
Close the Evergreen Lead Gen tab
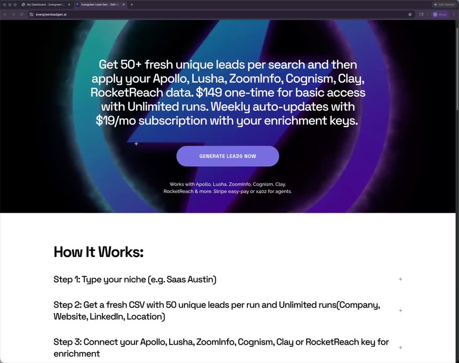tap(123, 5)
